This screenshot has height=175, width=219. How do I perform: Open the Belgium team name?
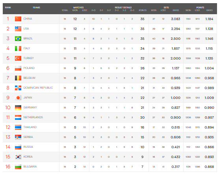29,78
